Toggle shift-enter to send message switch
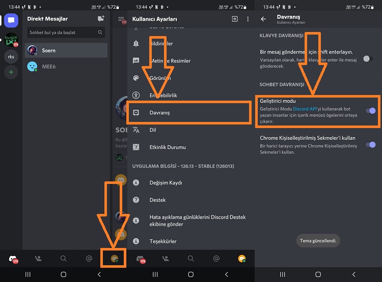 point(368,58)
